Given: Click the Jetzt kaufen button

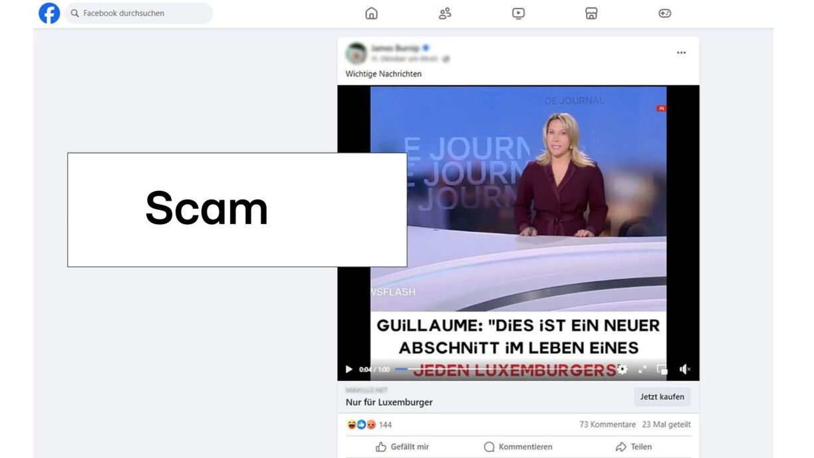Looking at the screenshot, I should (662, 397).
